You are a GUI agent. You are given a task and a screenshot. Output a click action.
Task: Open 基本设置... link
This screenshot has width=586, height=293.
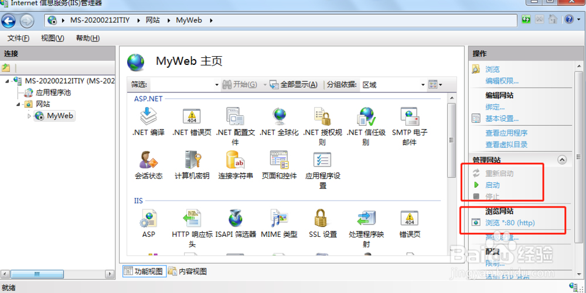502,119
